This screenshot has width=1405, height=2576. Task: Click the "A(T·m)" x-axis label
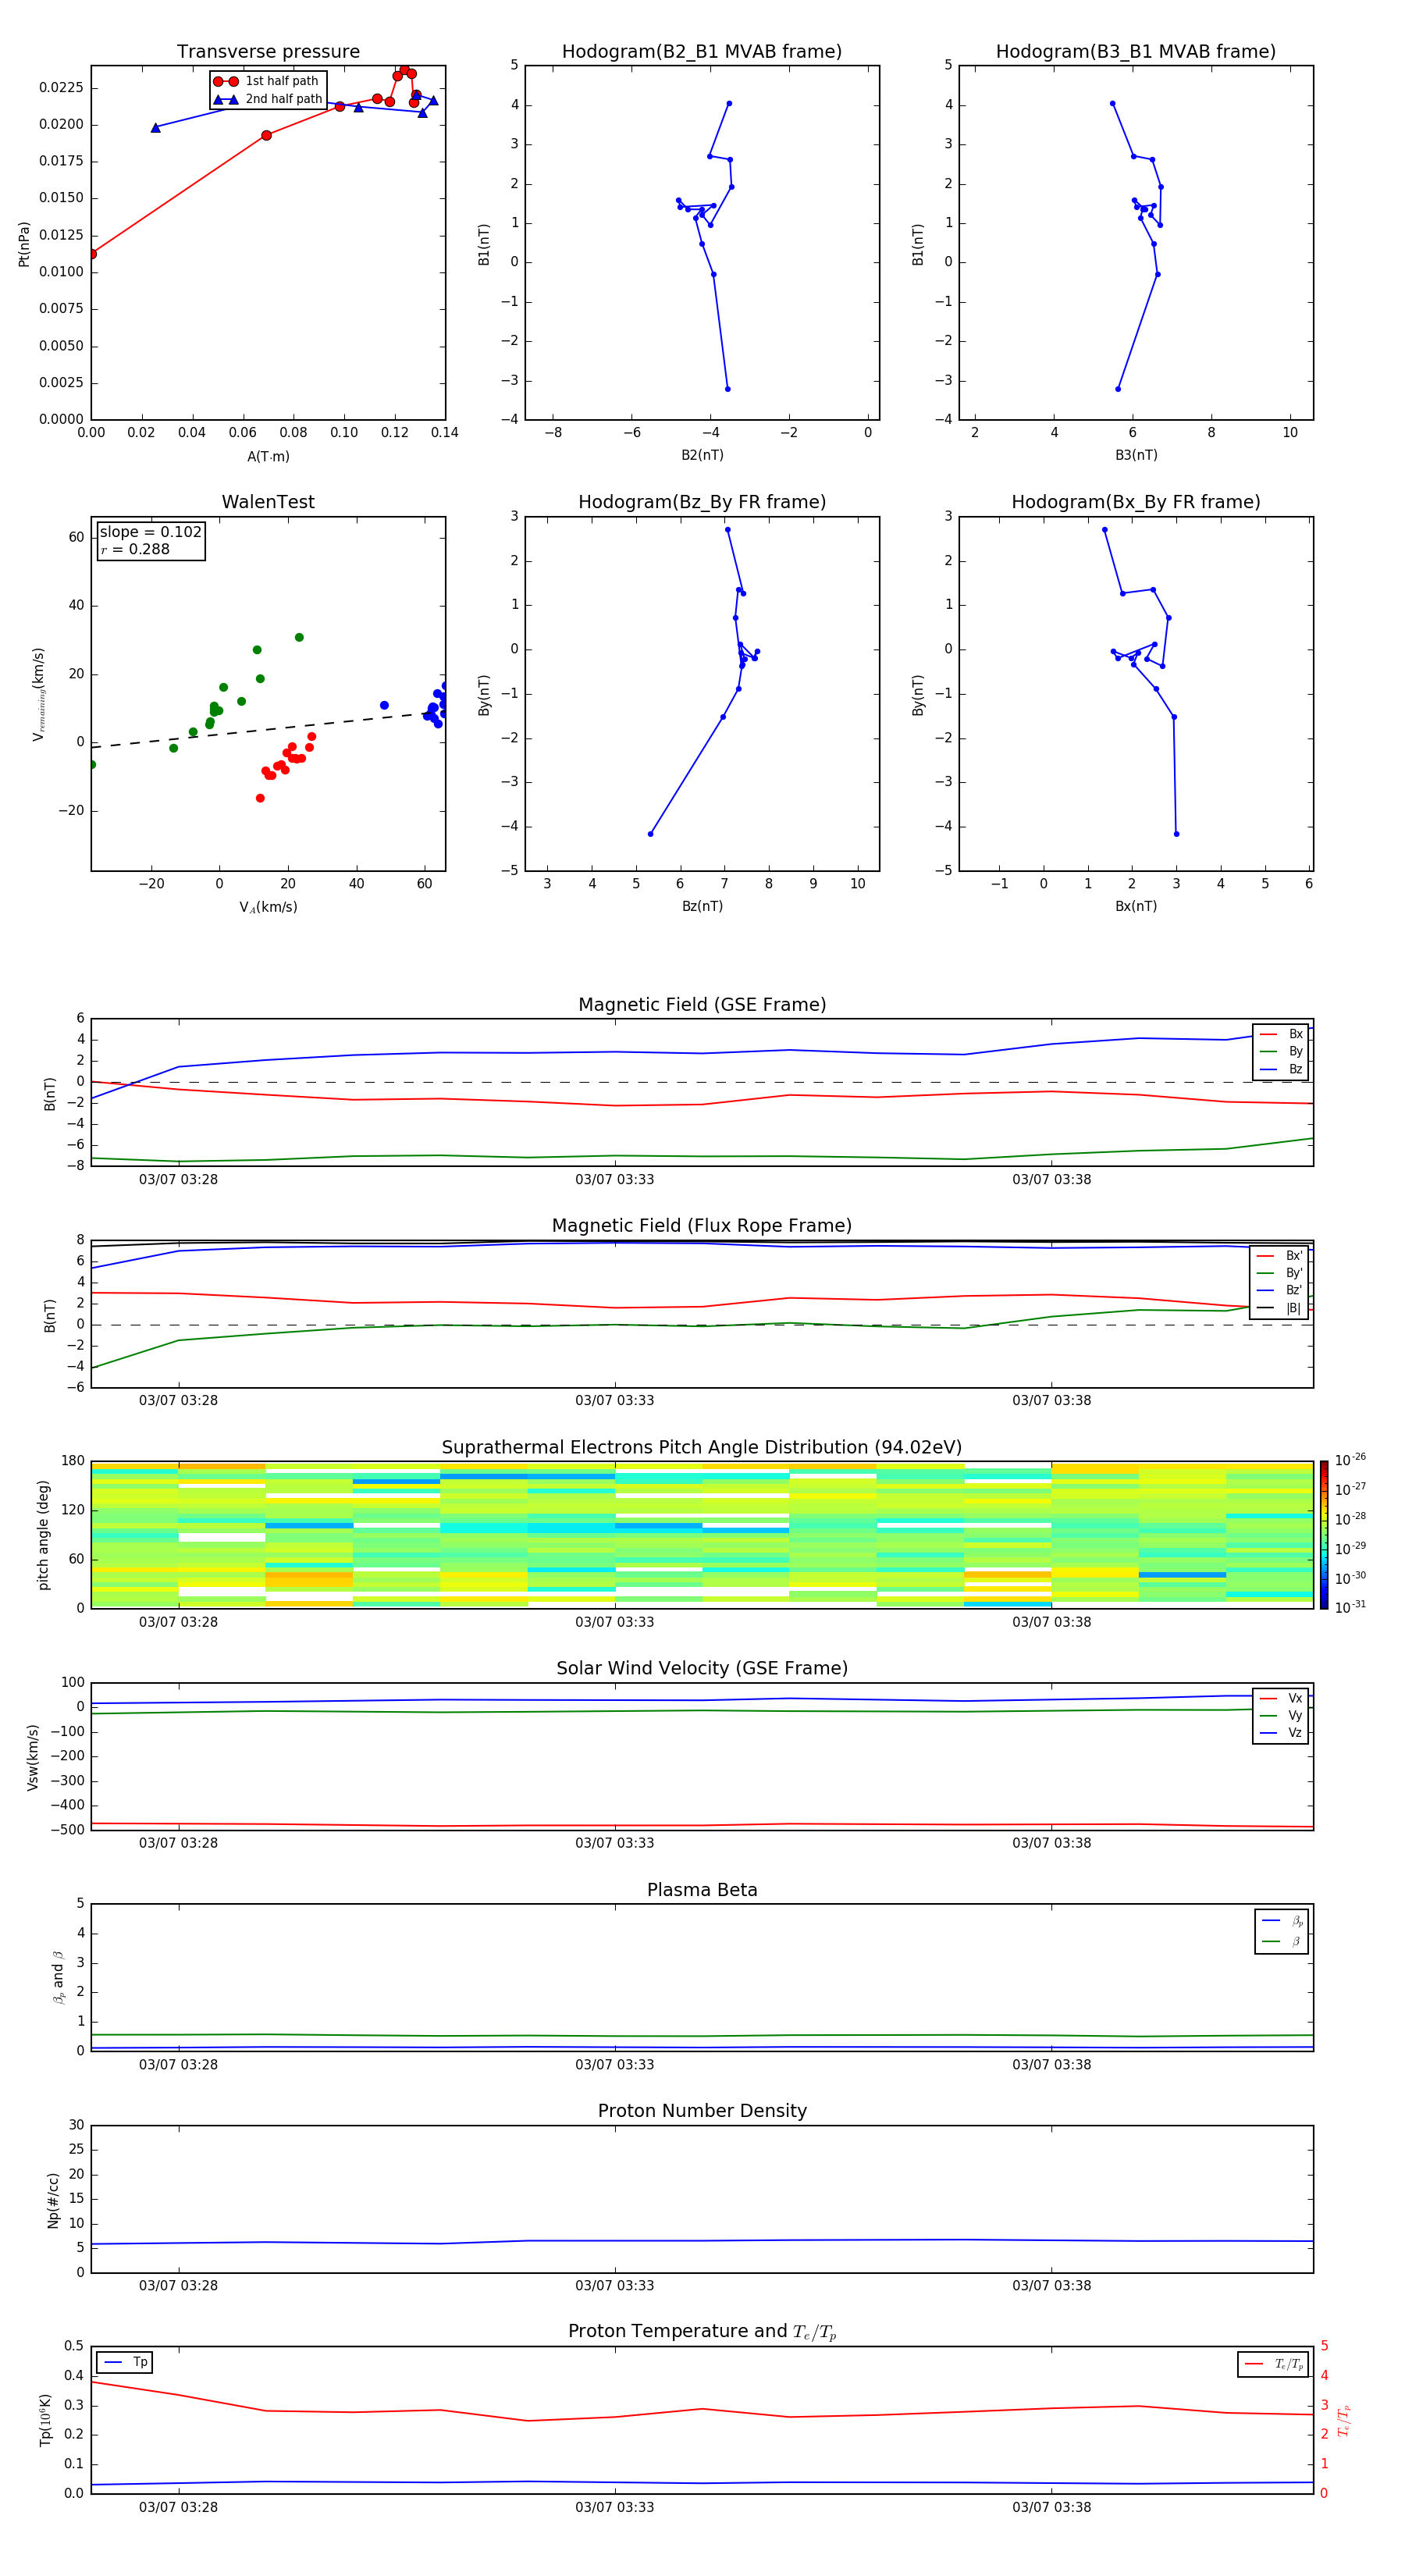point(268,457)
